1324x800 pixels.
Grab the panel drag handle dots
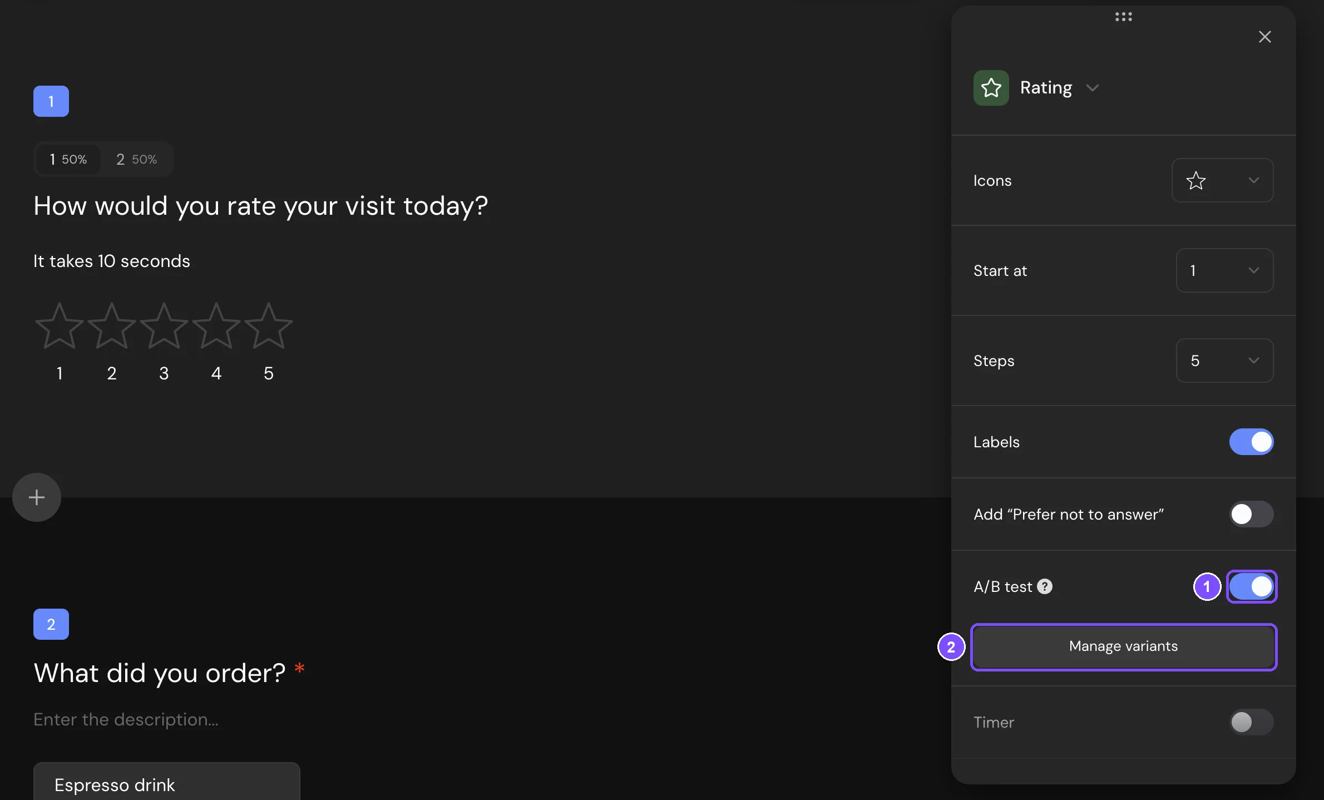(x=1123, y=17)
